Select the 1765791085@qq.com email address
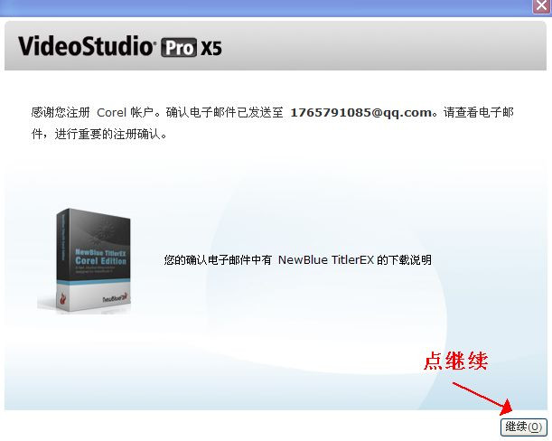This screenshot has width=552, height=441. point(361,113)
